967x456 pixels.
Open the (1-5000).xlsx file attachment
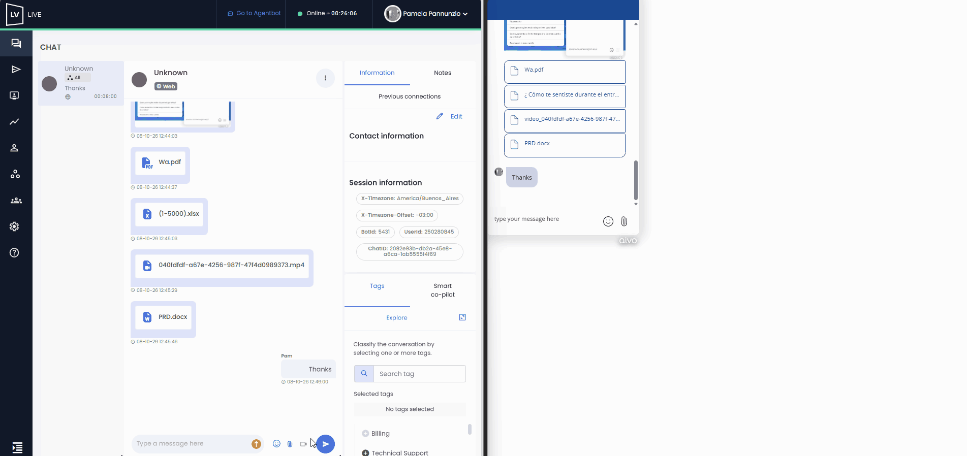pyautogui.click(x=169, y=214)
